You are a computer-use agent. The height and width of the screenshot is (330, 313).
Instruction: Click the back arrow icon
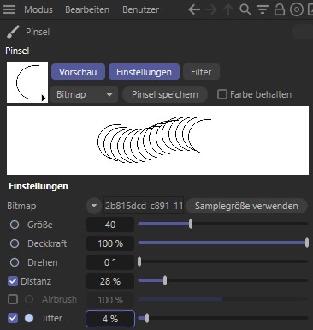pyautogui.click(x=194, y=9)
